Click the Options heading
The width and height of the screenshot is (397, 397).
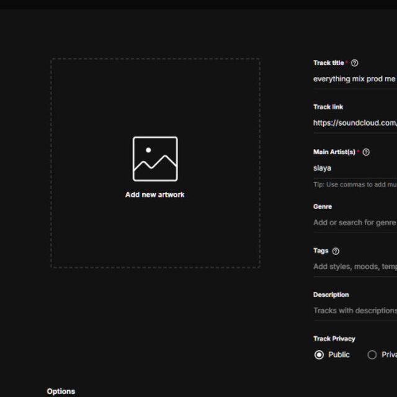[61, 391]
